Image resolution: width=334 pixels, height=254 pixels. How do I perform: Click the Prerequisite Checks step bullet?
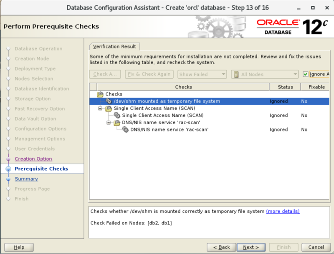pyautogui.click(x=8, y=168)
